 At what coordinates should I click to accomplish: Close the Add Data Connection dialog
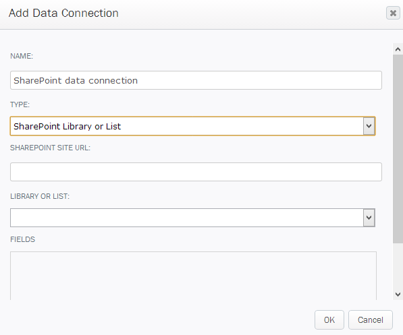(x=393, y=13)
